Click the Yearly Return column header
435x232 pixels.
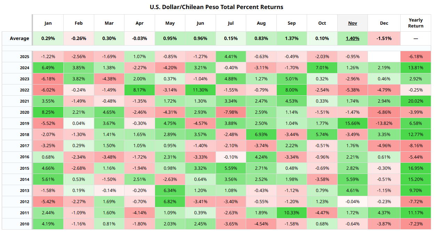[x=416, y=23]
